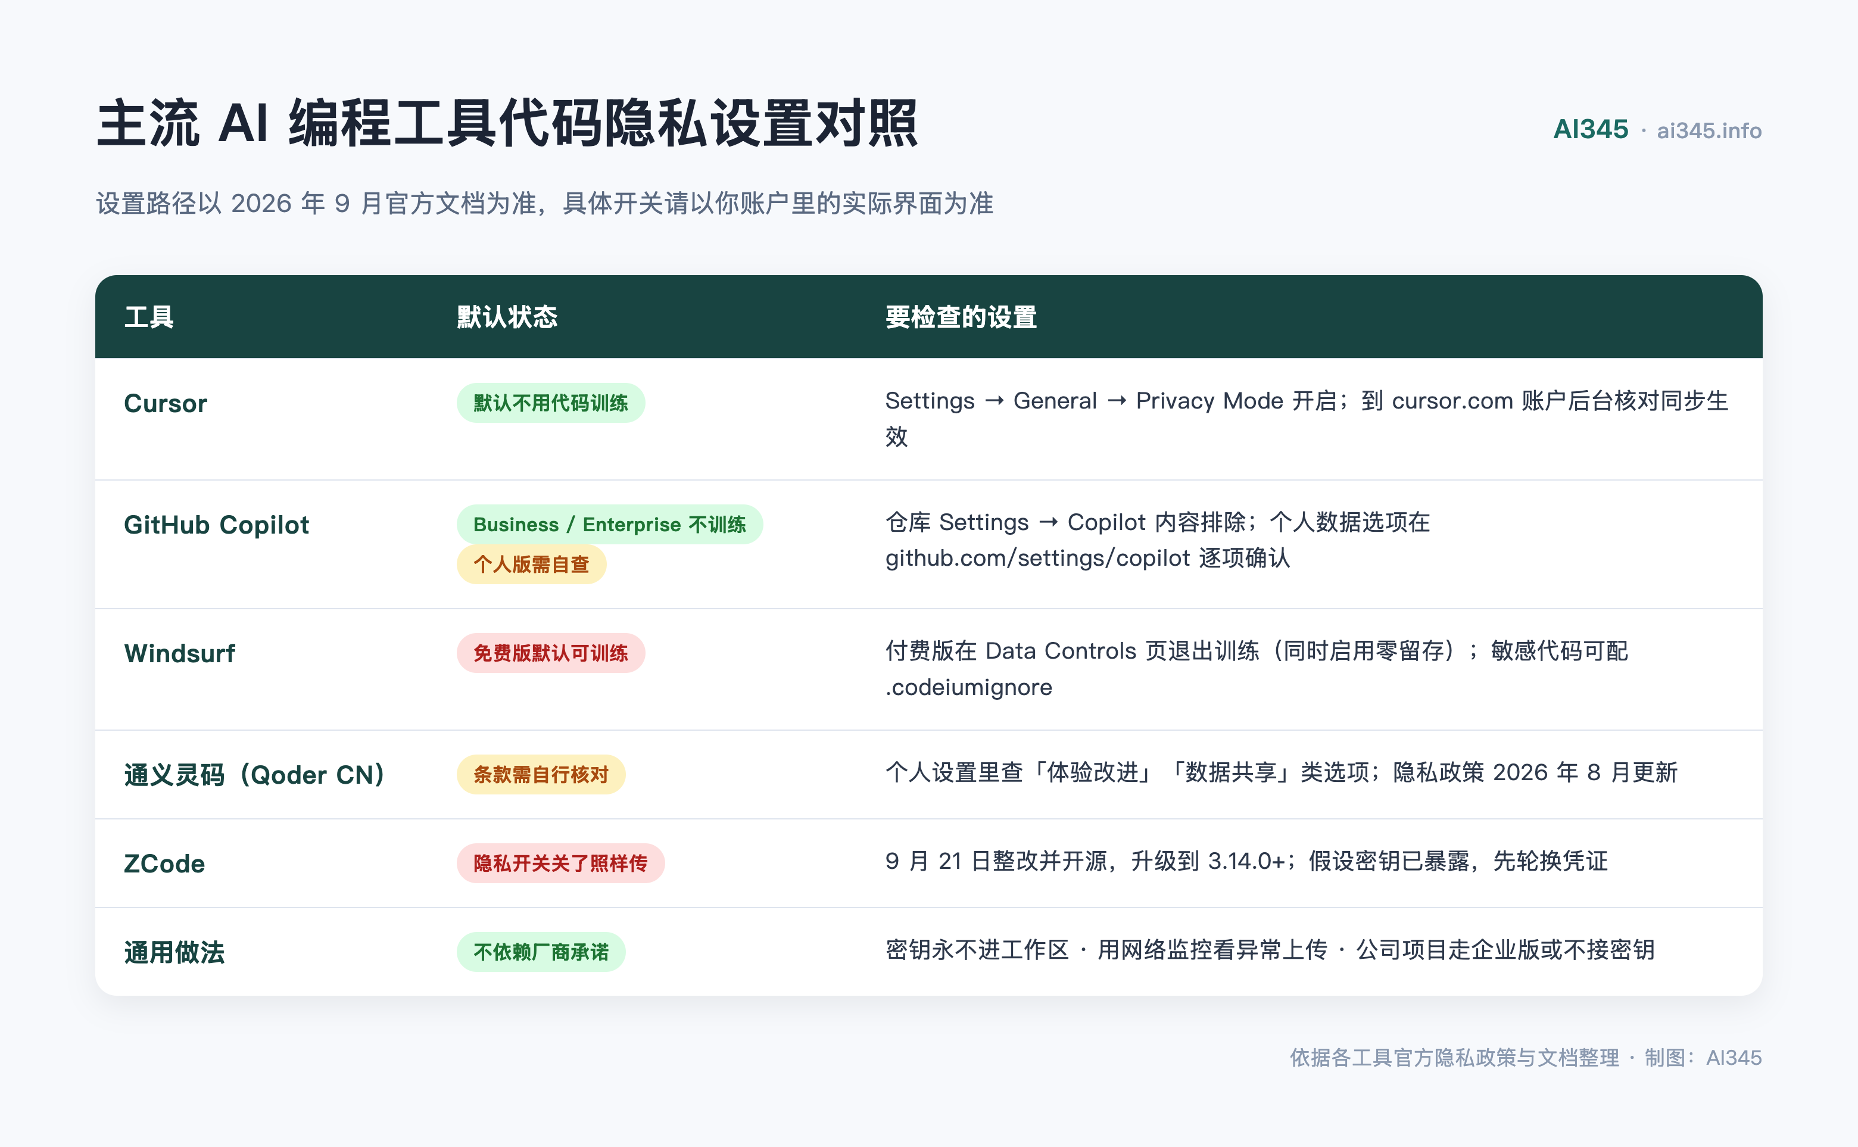Viewport: 1858px width, 1147px height.
Task: Click the 个人版需自查 badge
Action: [x=531, y=563]
